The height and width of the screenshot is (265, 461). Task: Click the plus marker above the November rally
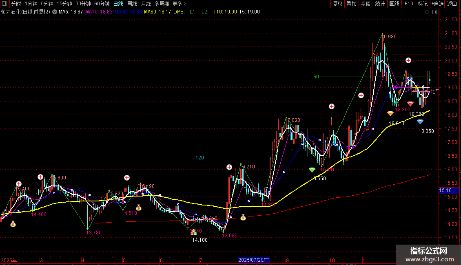pos(361,95)
